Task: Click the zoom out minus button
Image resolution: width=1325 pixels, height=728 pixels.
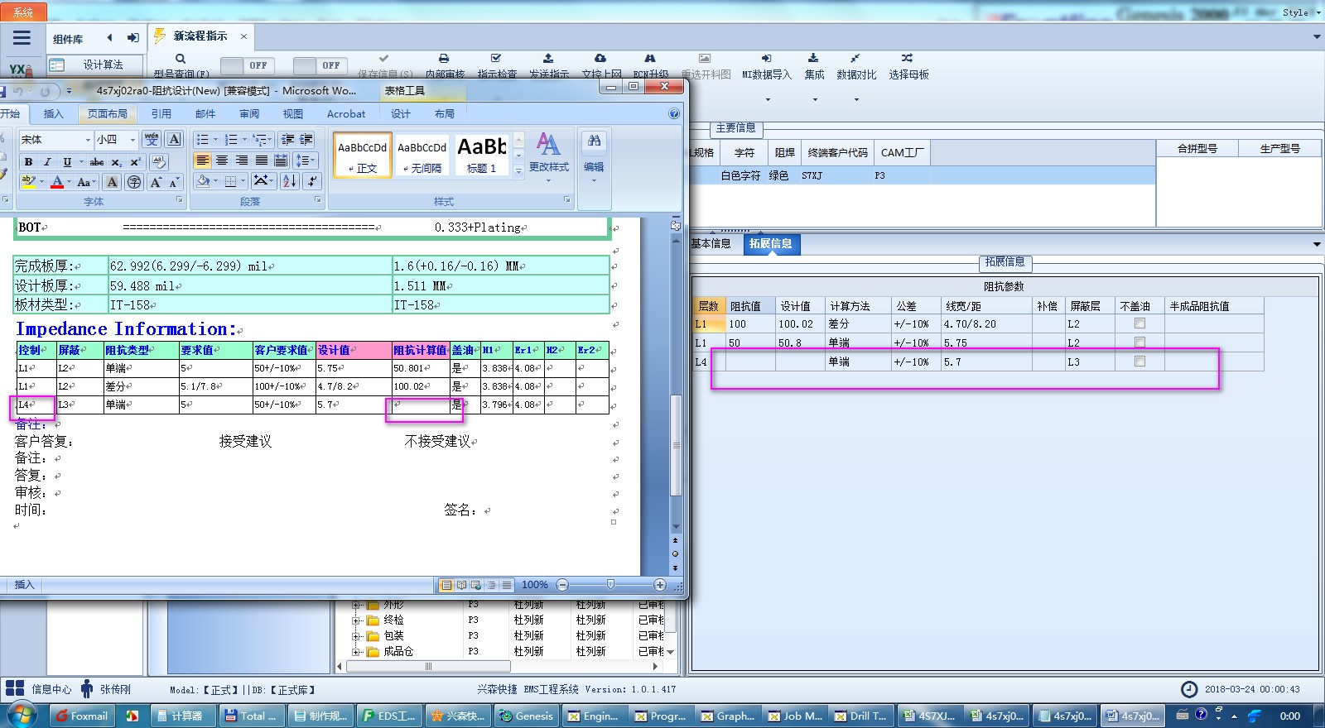Action: pyautogui.click(x=563, y=585)
